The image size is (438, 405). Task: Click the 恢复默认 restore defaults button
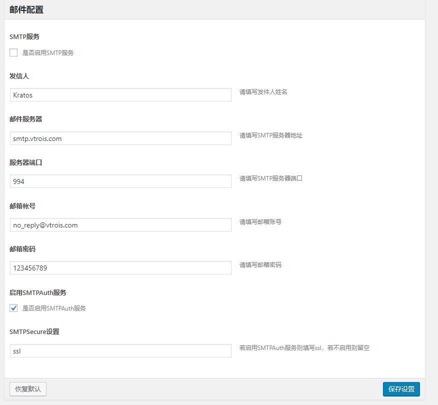[28, 389]
